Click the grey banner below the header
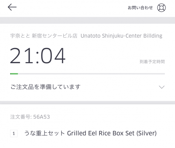The image size is (175, 148). (x=87, y=20)
